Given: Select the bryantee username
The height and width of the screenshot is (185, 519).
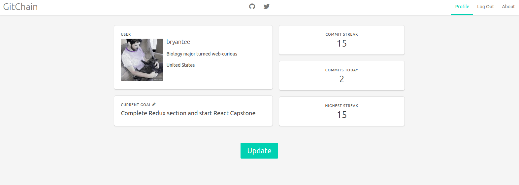Looking at the screenshot, I should pos(178,42).
